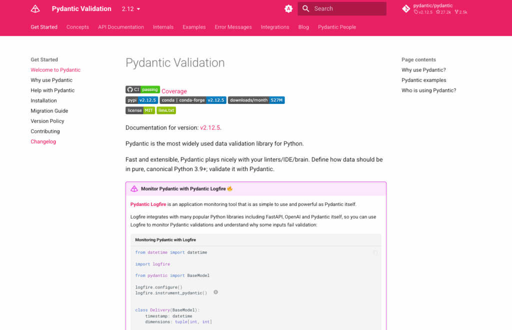Image resolution: width=512 pixels, height=330 pixels.
Task: Open the Concepts tab
Action: [77, 27]
